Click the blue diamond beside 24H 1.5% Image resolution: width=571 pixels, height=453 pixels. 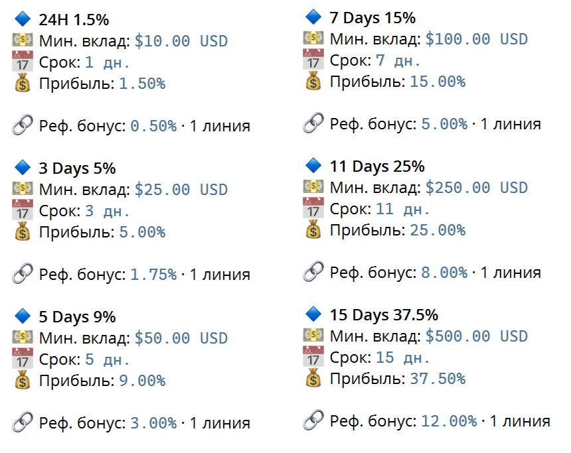pos(23,19)
